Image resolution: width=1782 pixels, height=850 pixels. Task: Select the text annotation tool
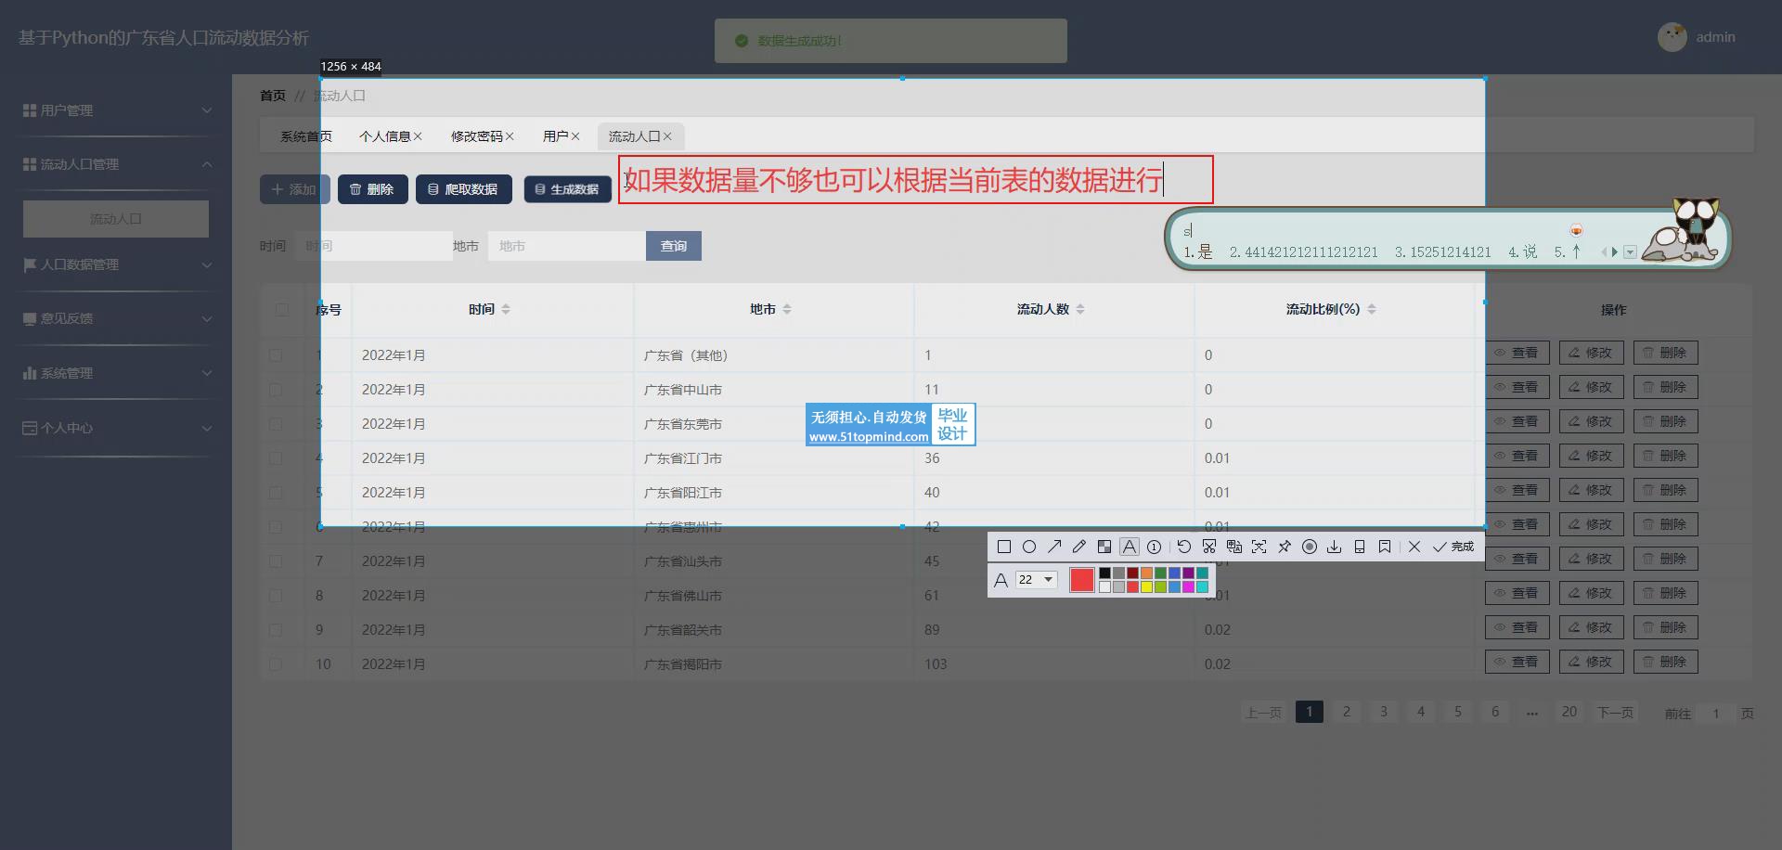[1129, 547]
